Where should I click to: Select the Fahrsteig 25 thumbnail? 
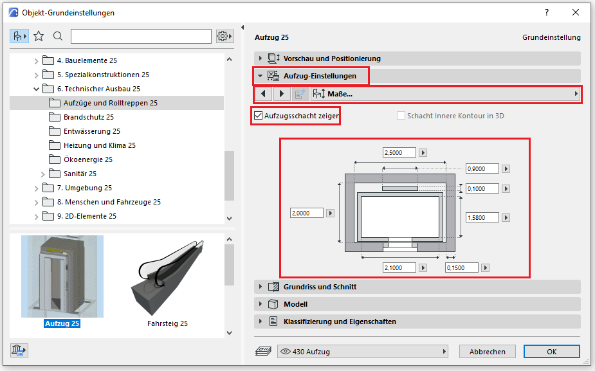click(x=167, y=283)
